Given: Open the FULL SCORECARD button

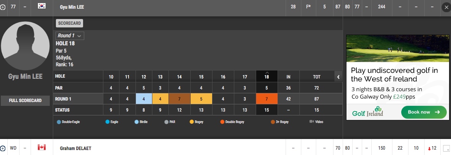Looking at the screenshot, I should click(25, 101).
